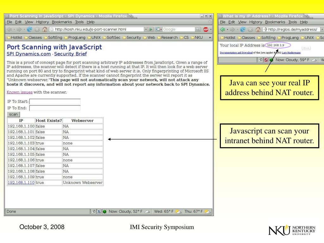Click 192.168.1.103 table cell
The width and height of the screenshot is (324, 243).
coord(21,143)
